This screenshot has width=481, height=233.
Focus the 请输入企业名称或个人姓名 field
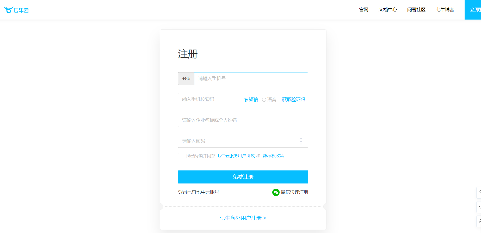(243, 120)
